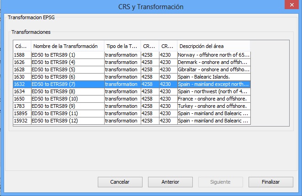Click the disabled Siguiente button

pyautogui.click(x=221, y=182)
